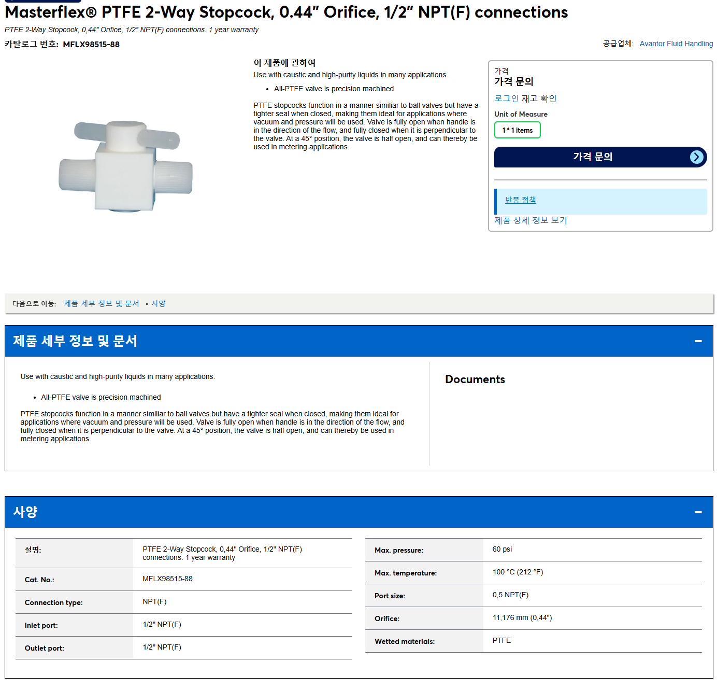Screen dimensions: 717x689
Task: Click the 사양 section header title
Action: pyautogui.click(x=25, y=512)
